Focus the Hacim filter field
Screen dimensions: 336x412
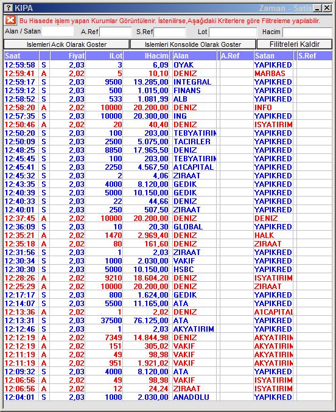pyautogui.click(x=307, y=32)
